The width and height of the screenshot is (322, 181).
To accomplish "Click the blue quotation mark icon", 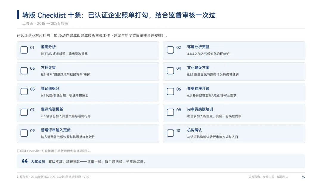I will click(25, 161).
